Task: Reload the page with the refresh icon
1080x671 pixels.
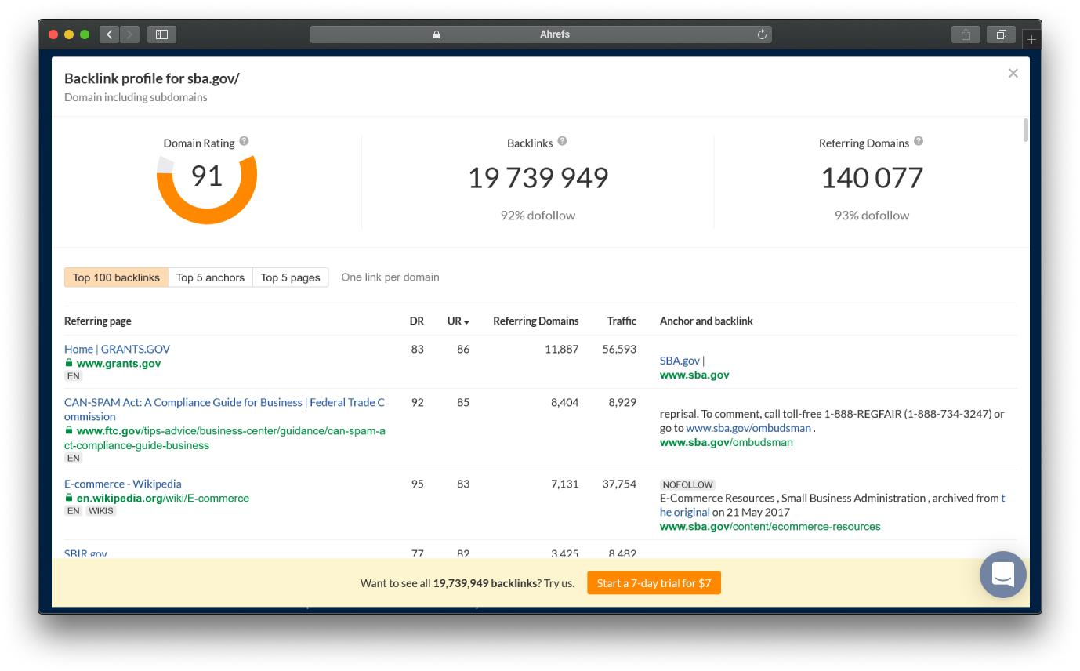Action: (762, 34)
